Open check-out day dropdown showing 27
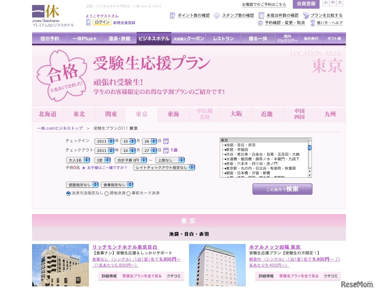 (150, 150)
